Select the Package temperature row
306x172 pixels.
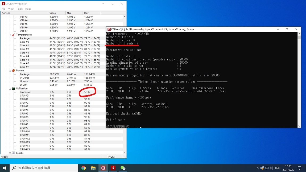[x=61, y=38]
